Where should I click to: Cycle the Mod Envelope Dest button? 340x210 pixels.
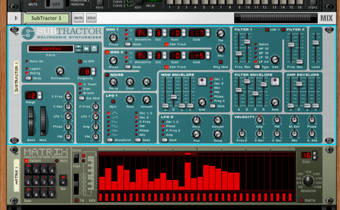click(x=212, y=106)
